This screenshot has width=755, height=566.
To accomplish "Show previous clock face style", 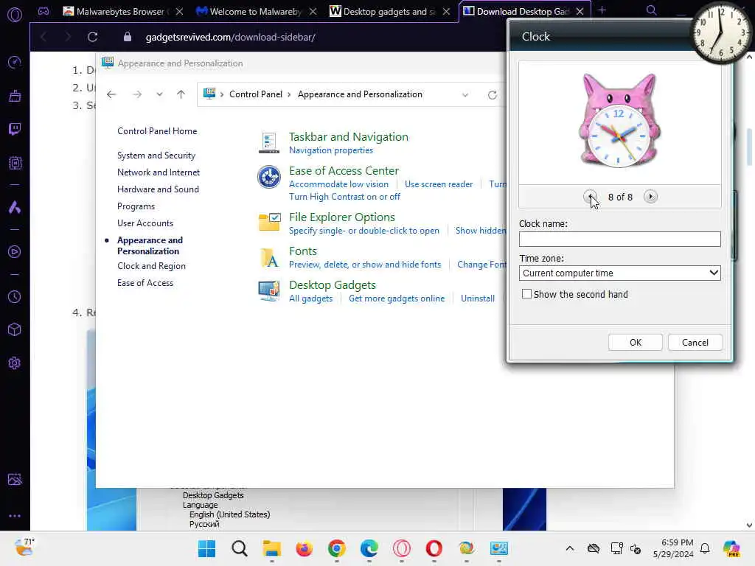I will coord(590,196).
